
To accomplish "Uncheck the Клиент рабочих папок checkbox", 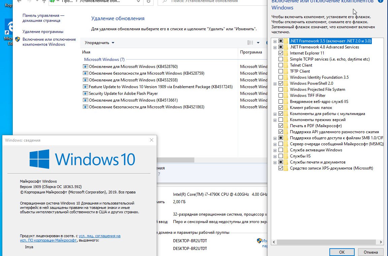I will click(281, 108).
